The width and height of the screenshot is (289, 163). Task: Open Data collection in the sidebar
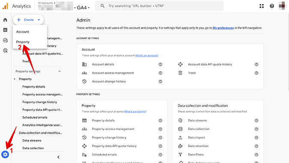point(33,148)
